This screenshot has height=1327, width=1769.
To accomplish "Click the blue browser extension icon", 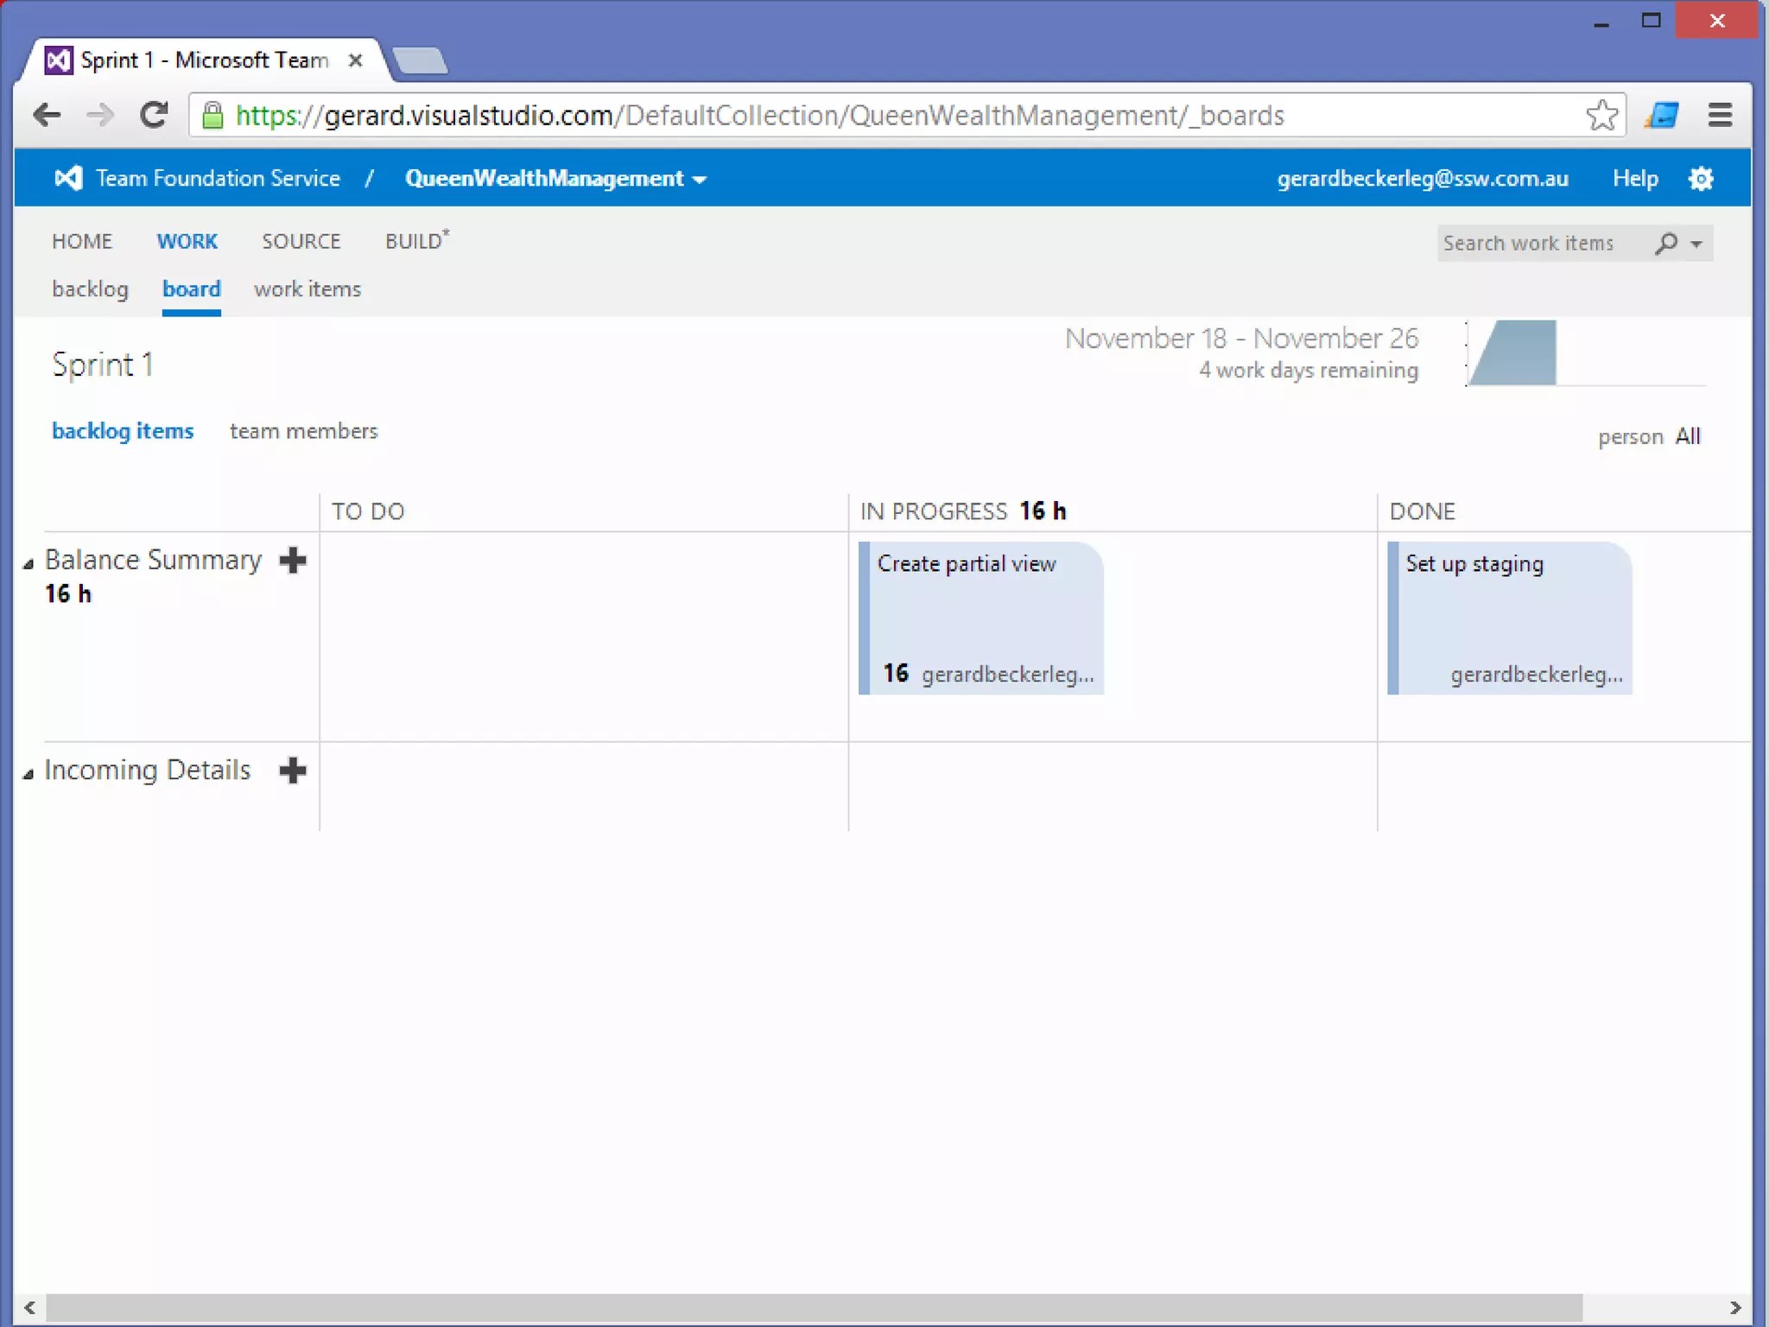I will (x=1661, y=115).
